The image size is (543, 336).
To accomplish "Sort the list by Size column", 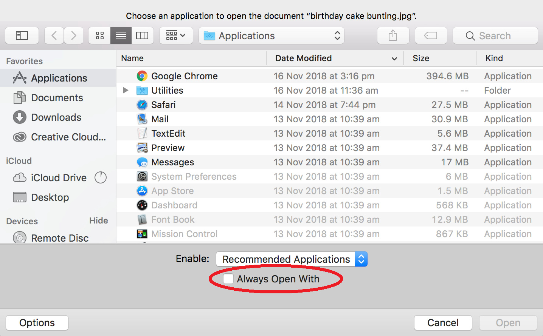I will point(440,58).
